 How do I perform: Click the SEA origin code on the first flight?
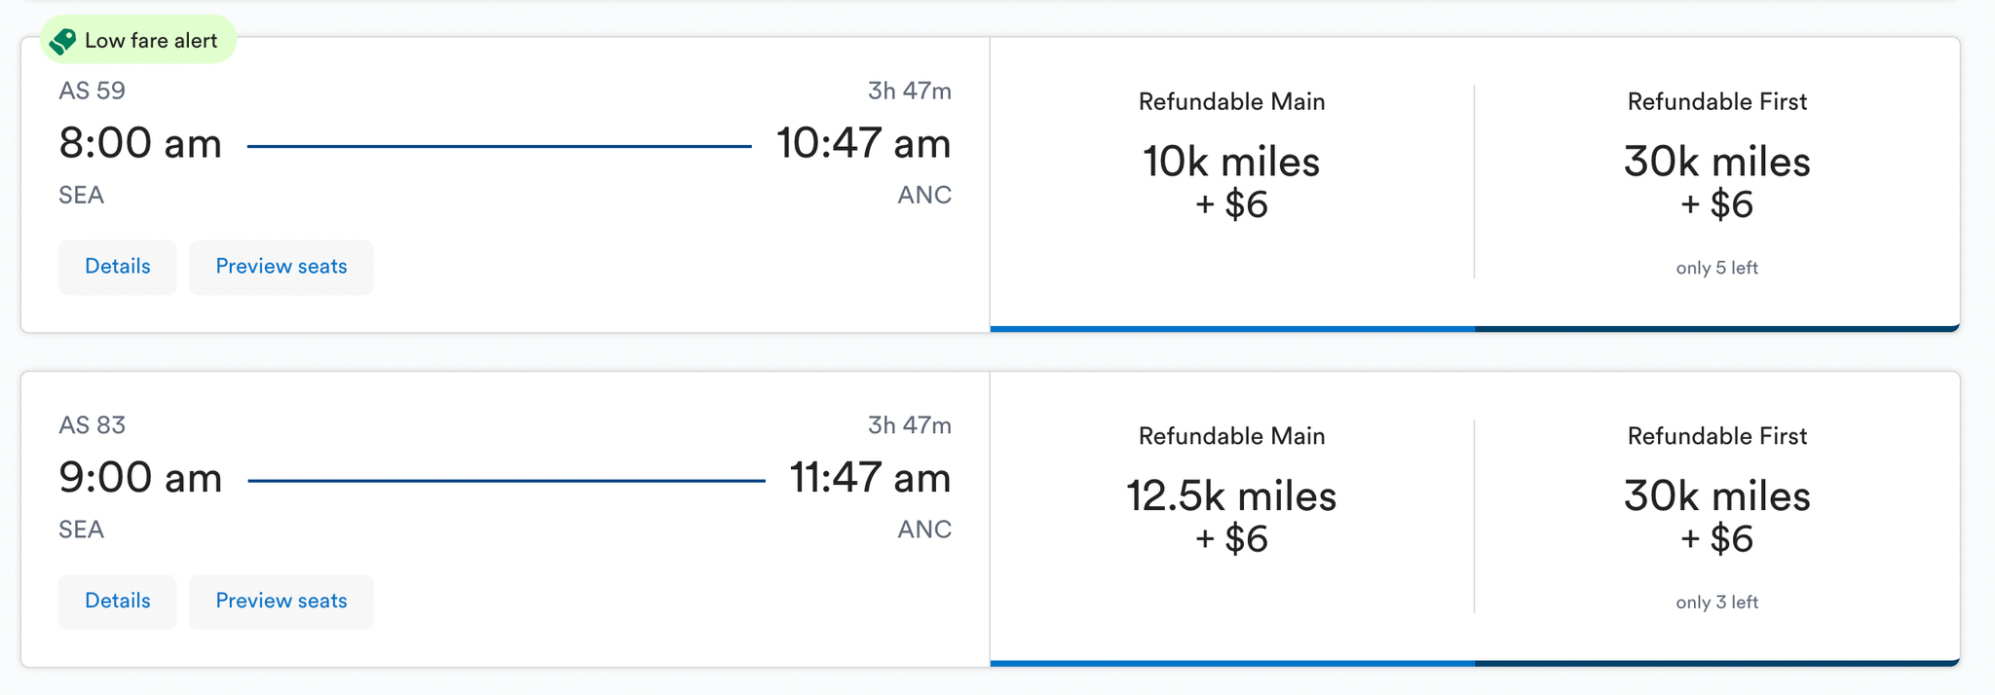coord(80,195)
